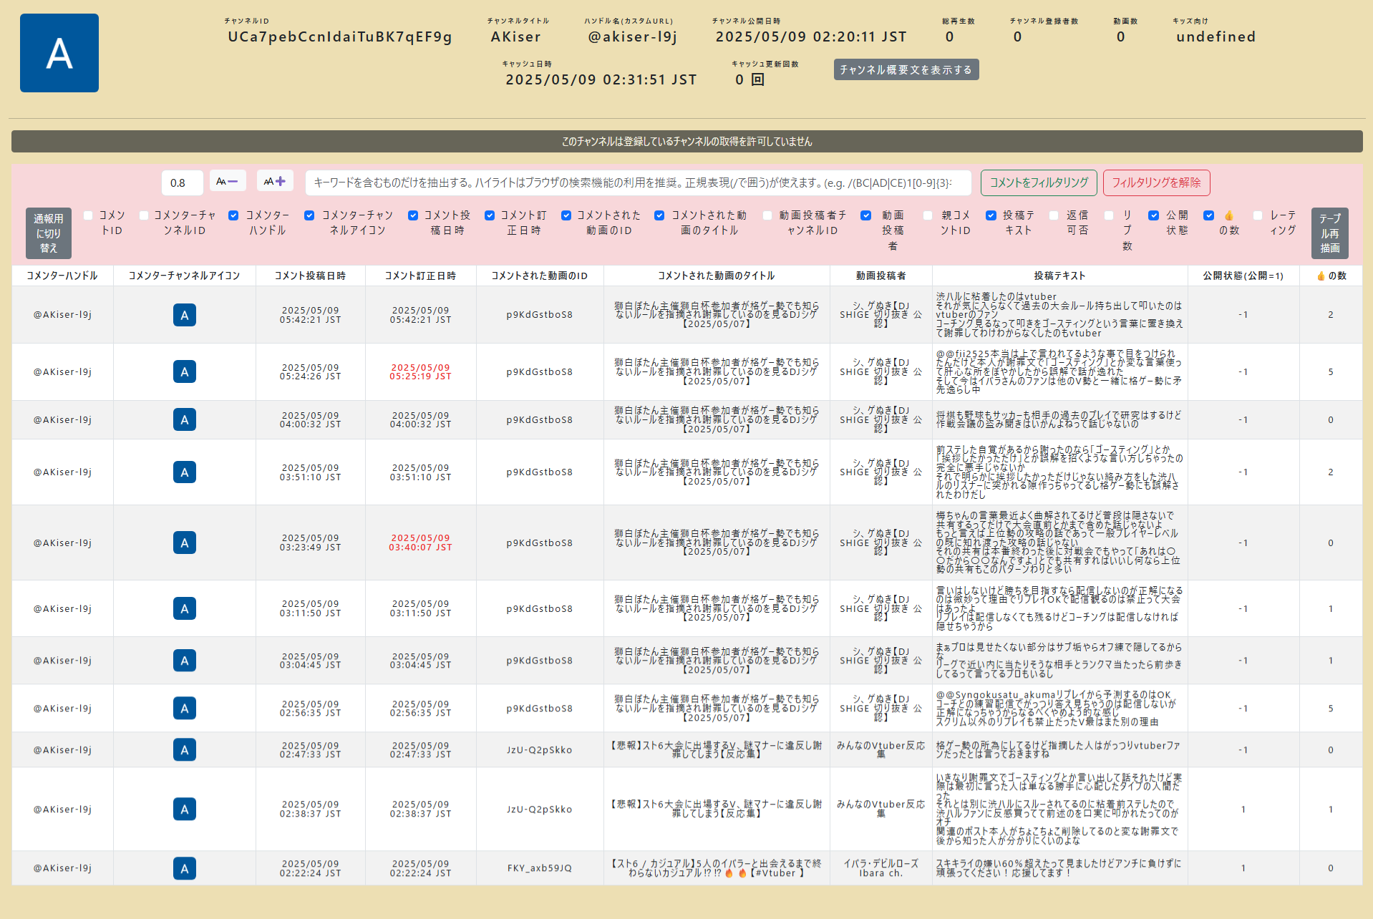Enable the 親コメントID checkbox
The width and height of the screenshot is (1373, 919).
928,215
